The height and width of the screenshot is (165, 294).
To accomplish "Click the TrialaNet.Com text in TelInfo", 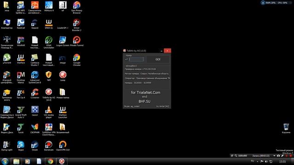I will (148, 93).
